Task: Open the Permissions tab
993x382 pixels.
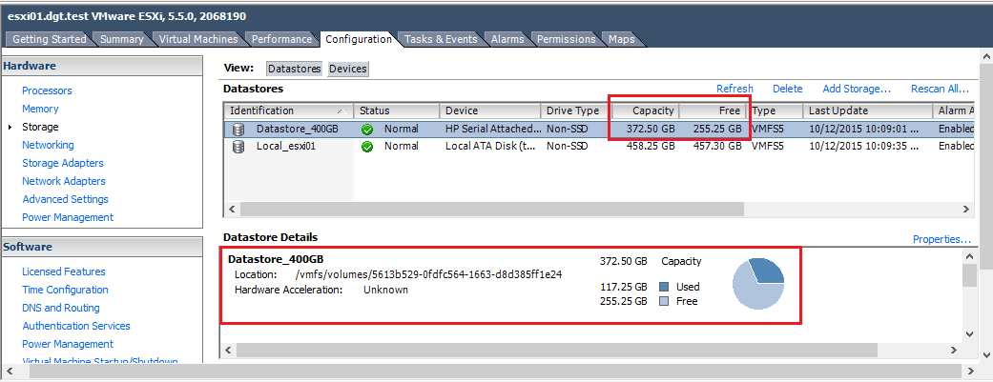Action: pos(567,39)
